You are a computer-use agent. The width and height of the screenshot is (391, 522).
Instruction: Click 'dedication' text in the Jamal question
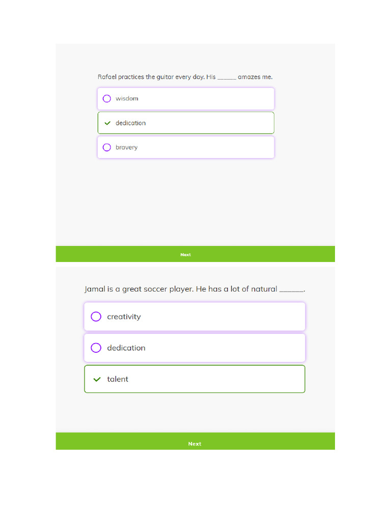pos(126,348)
